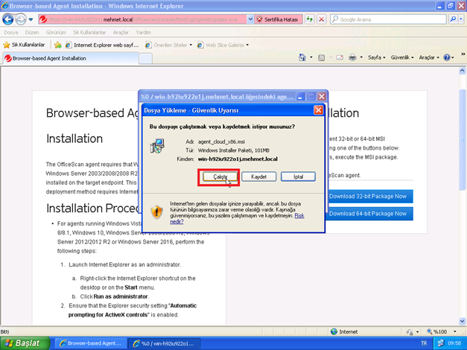Open a new blank tab
Viewport: 467px width, 350px height.
click(x=146, y=59)
